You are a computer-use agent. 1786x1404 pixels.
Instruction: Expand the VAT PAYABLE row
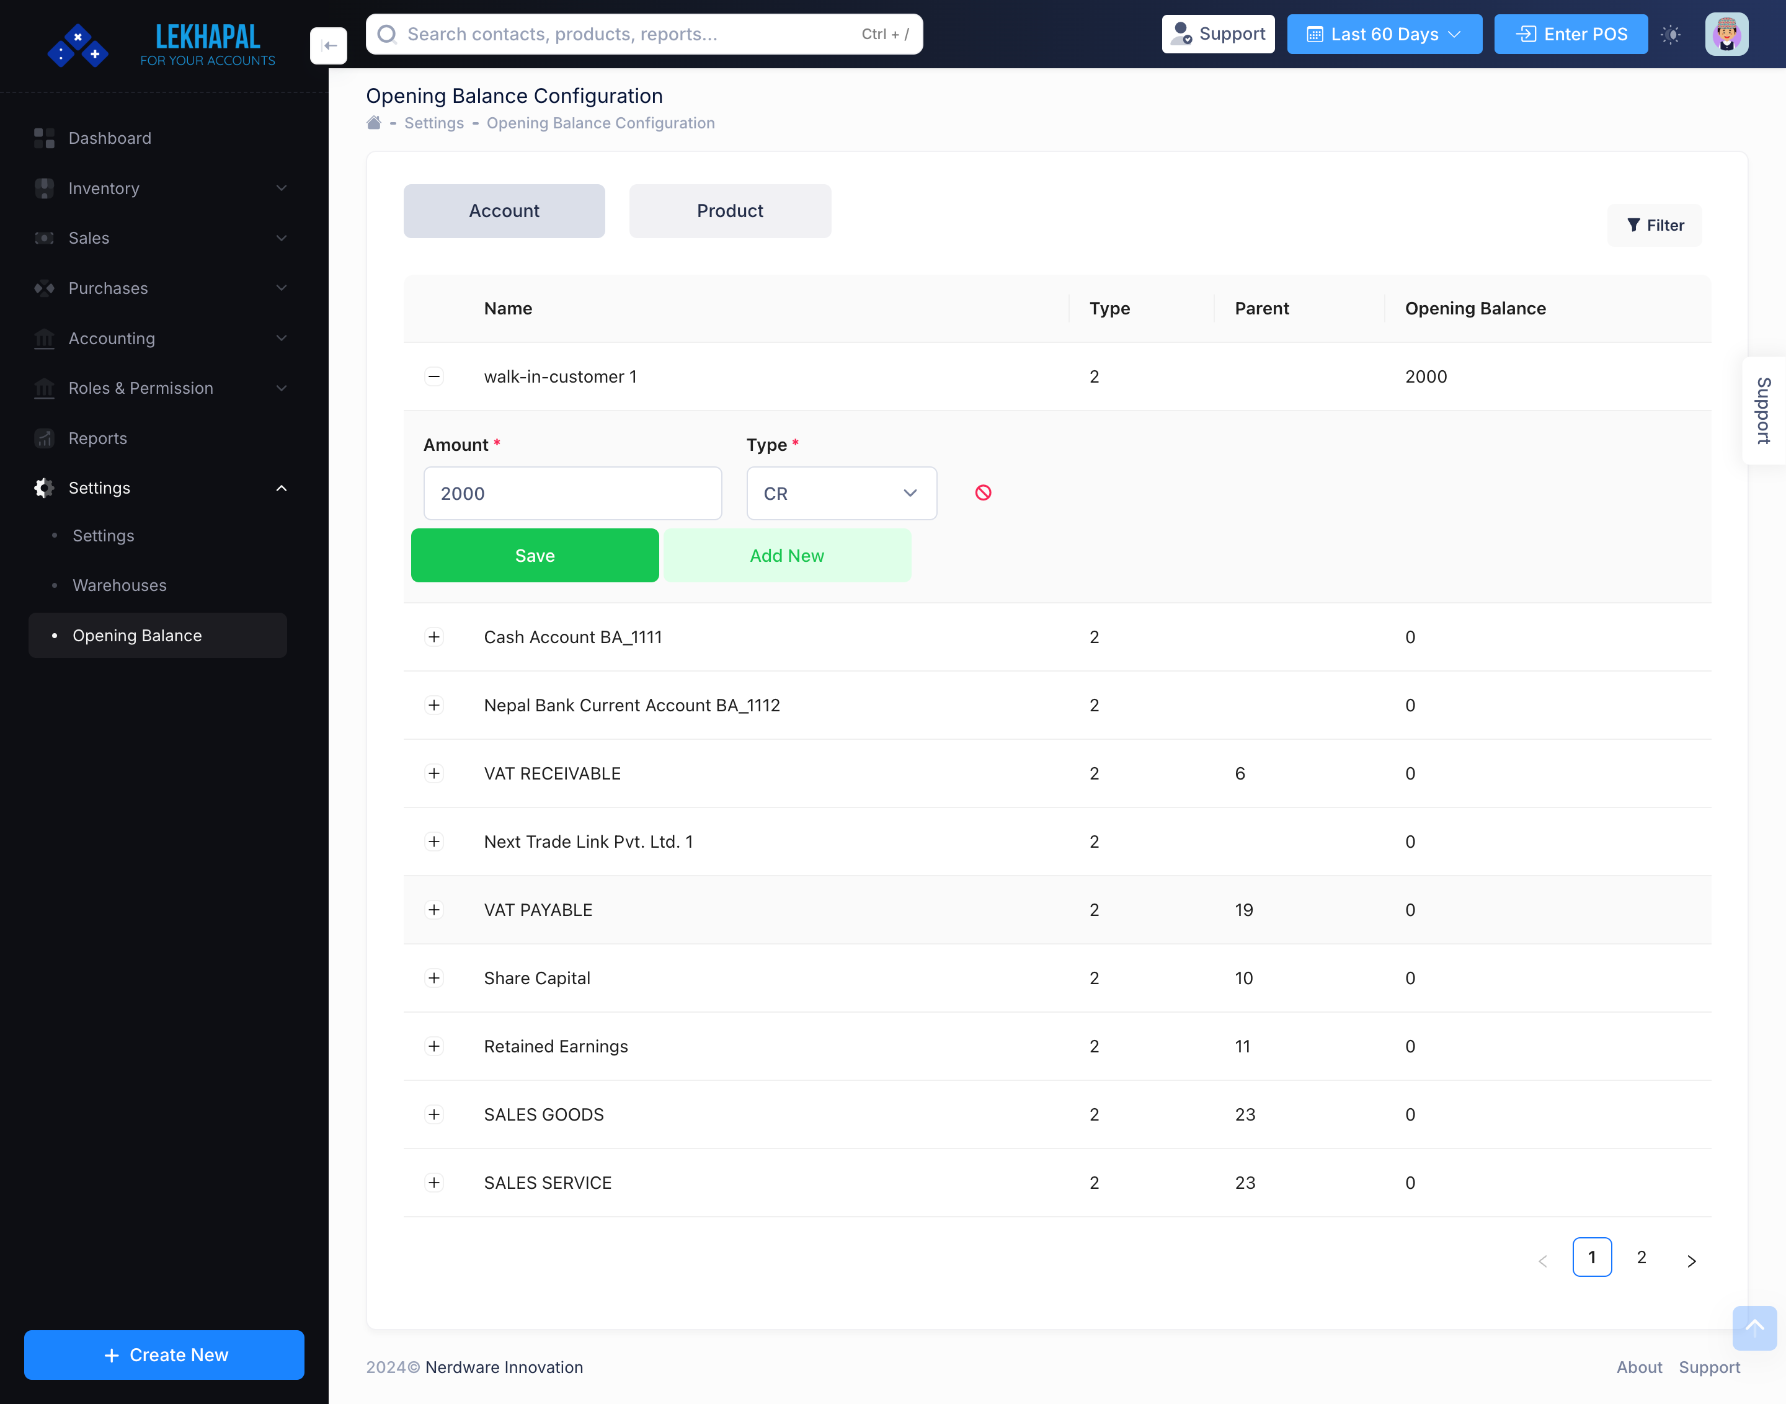tap(434, 909)
